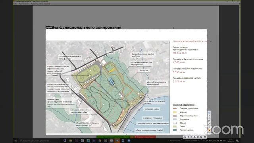Select the straight line drawing tool
This screenshot has width=254, height=143.
pos(209,116)
